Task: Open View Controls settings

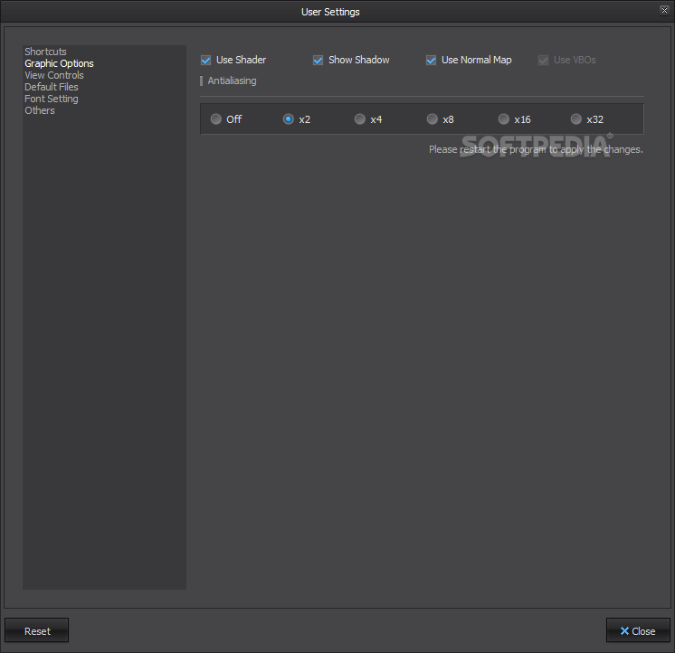Action: point(53,75)
